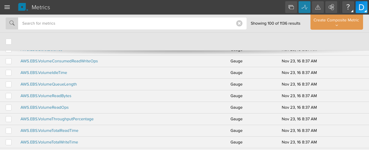The height and width of the screenshot is (150, 369).
Task: Expand the Create Composite Metric dropdown
Action: [x=337, y=22]
